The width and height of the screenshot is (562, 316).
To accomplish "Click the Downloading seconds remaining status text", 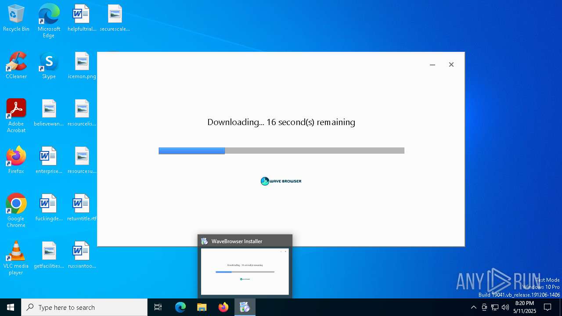I will [x=281, y=122].
